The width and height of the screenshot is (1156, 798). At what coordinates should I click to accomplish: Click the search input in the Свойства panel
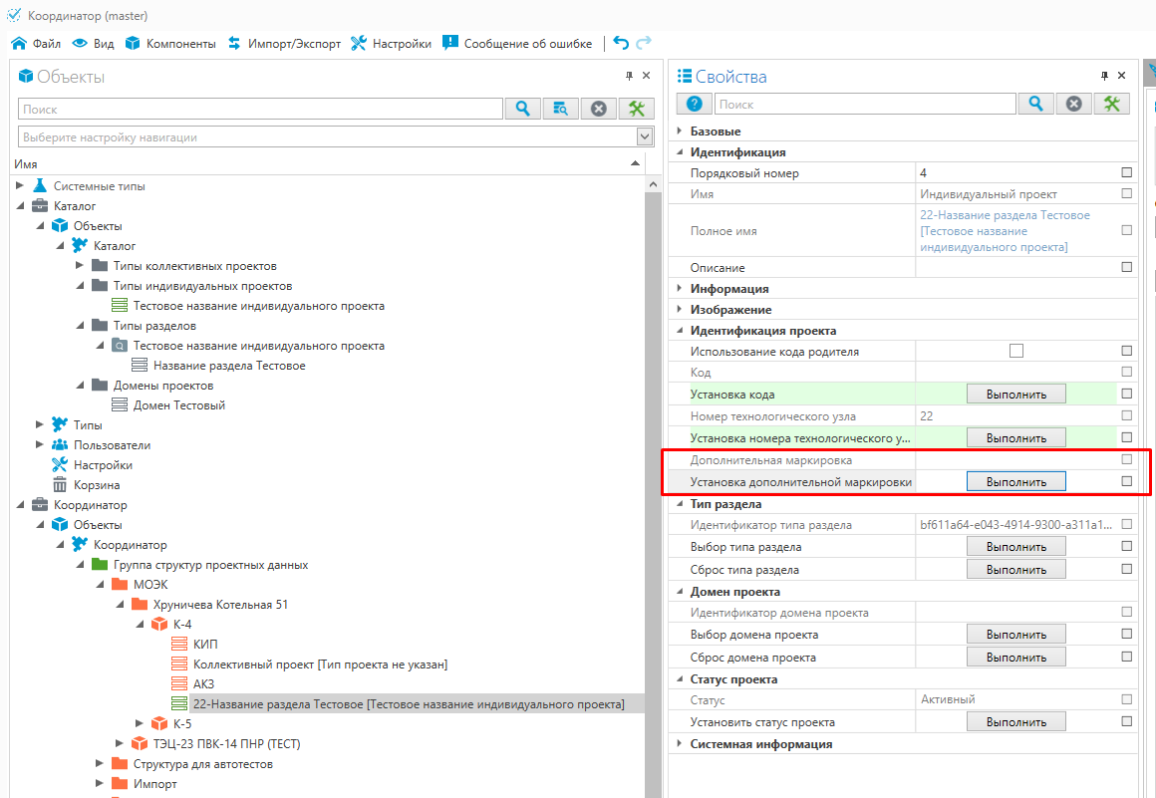[864, 104]
